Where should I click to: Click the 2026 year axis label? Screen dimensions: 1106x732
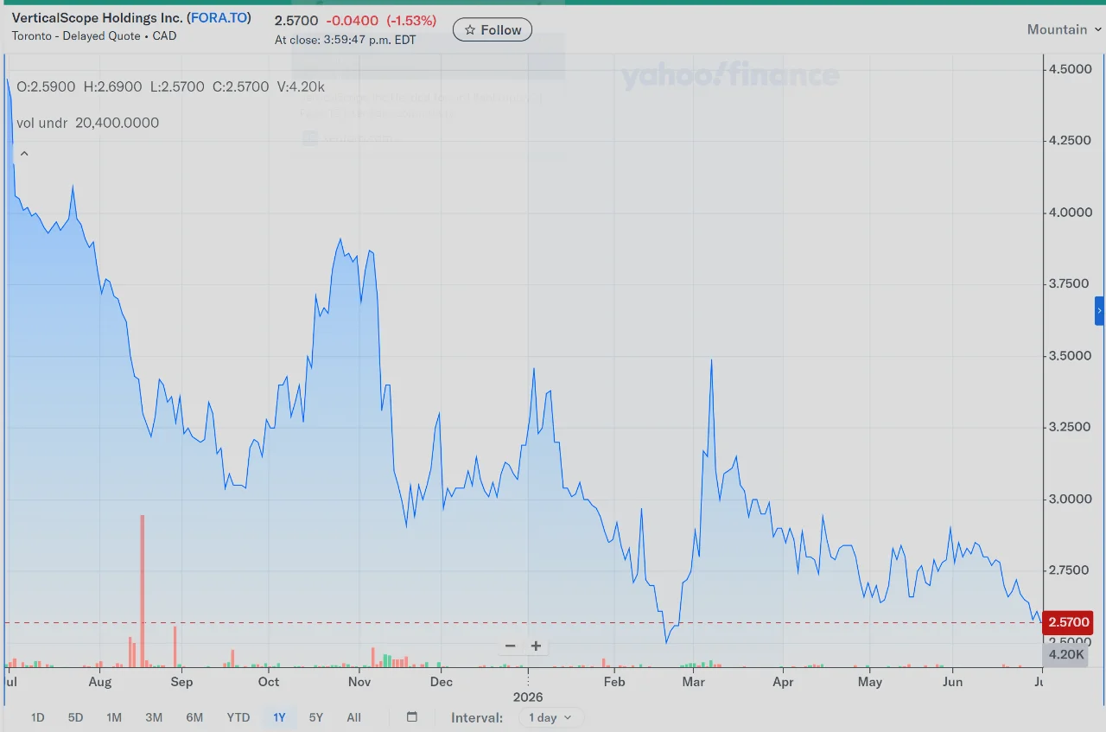(x=528, y=697)
